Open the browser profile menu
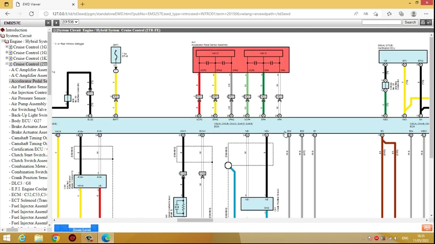Screen dimensions: 435x244 [x=414, y=14]
